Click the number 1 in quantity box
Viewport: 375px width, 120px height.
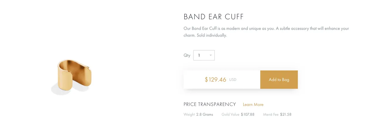click(199, 55)
